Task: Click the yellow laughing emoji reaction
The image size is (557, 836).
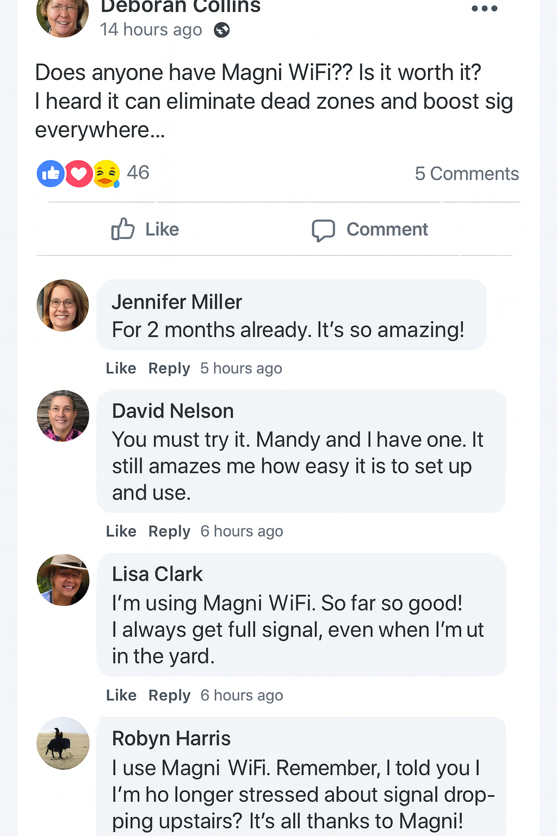Action: point(106,174)
